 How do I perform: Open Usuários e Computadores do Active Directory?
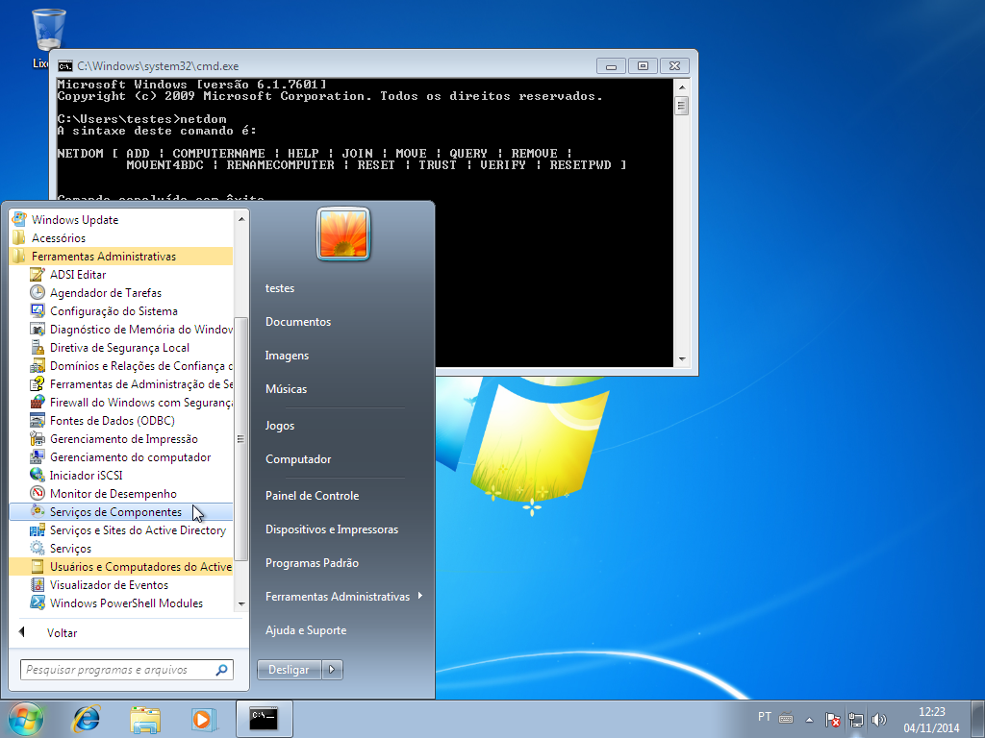point(125,566)
